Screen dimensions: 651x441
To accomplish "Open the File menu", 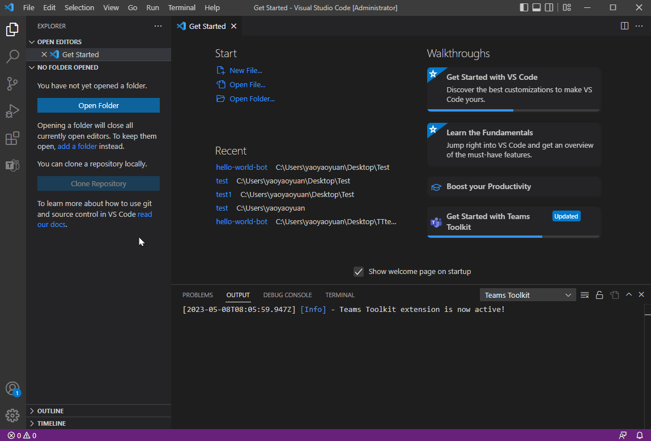I will click(x=29, y=7).
